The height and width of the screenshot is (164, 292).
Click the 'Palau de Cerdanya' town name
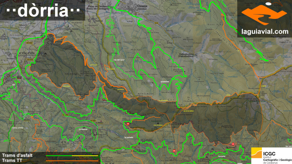(x=98, y=6)
